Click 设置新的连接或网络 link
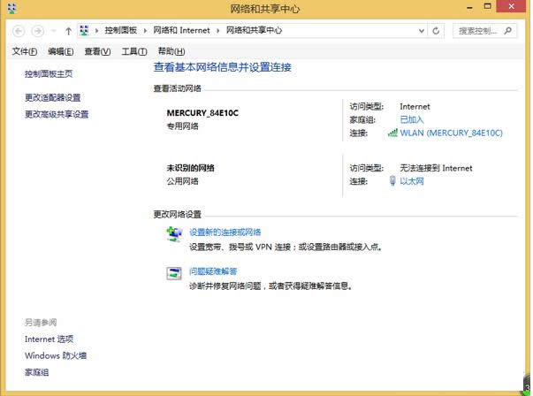 [225, 232]
